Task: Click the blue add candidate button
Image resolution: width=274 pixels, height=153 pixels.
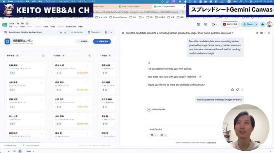Action: tap(102, 41)
